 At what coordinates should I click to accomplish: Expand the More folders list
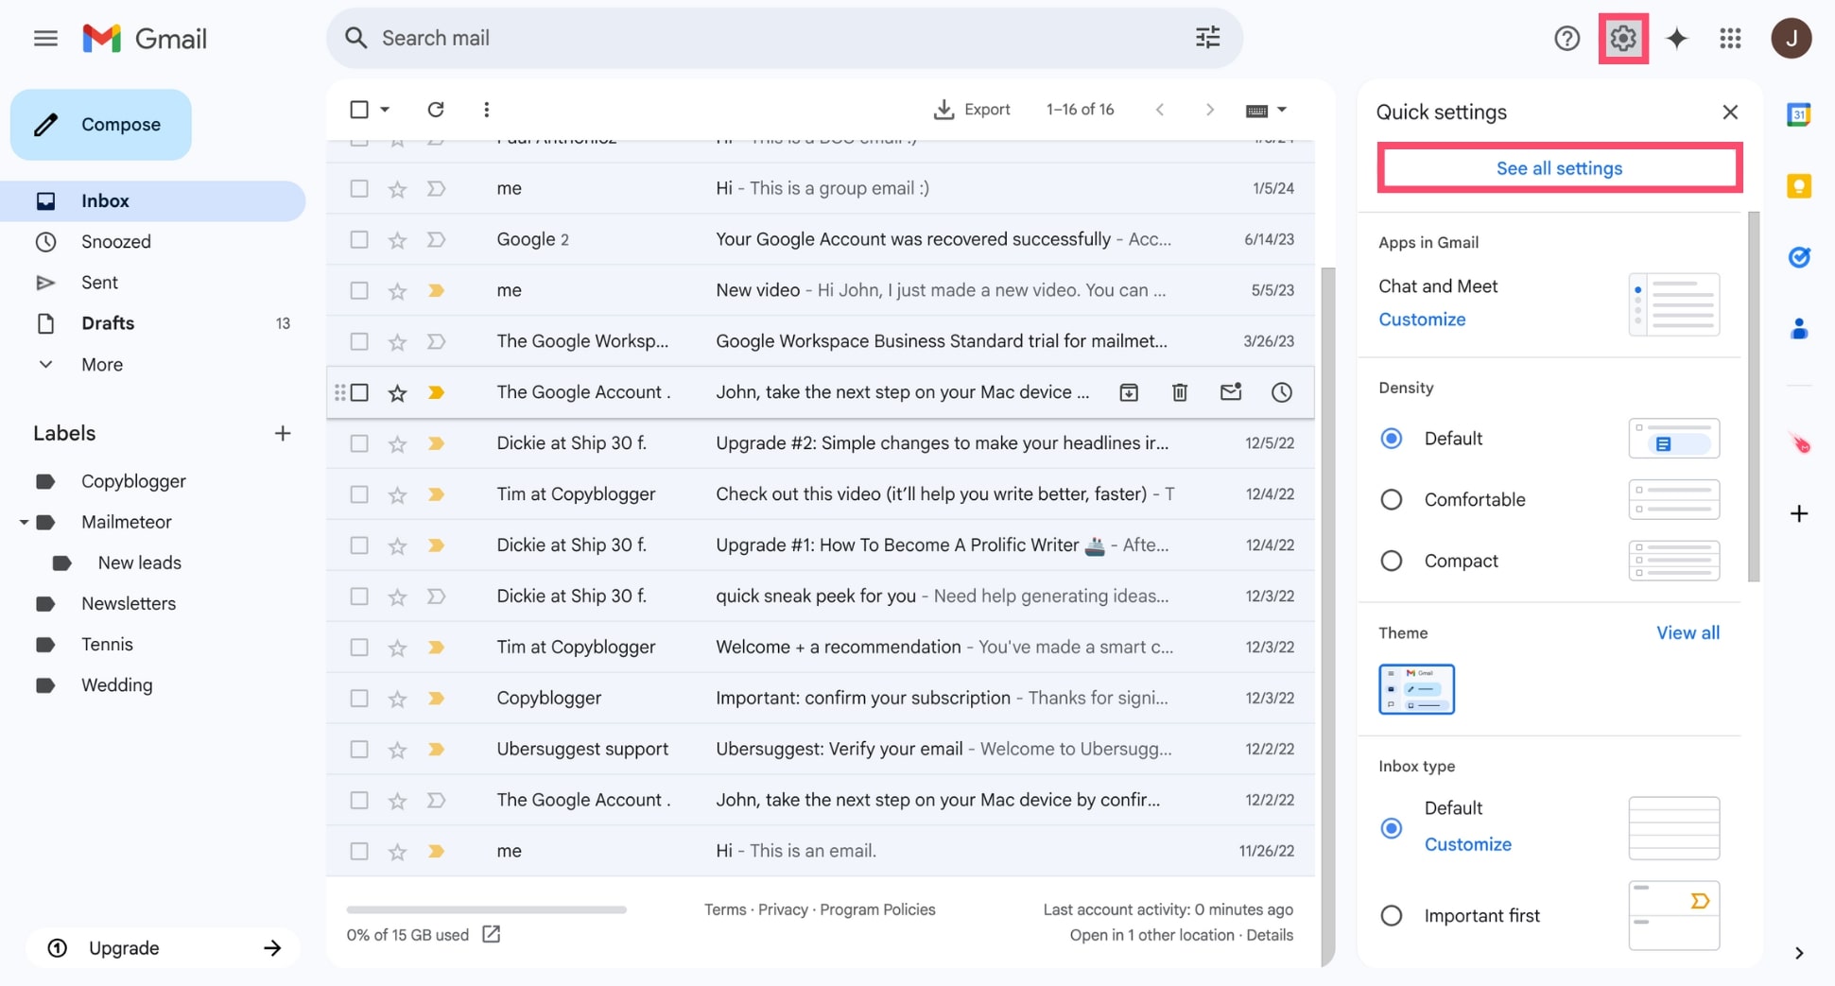(x=102, y=365)
